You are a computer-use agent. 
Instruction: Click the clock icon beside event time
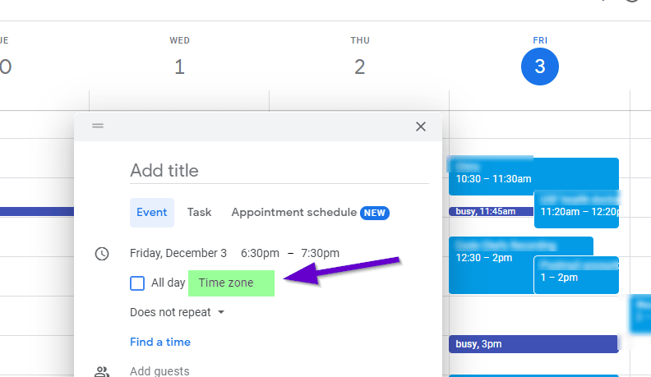click(102, 254)
